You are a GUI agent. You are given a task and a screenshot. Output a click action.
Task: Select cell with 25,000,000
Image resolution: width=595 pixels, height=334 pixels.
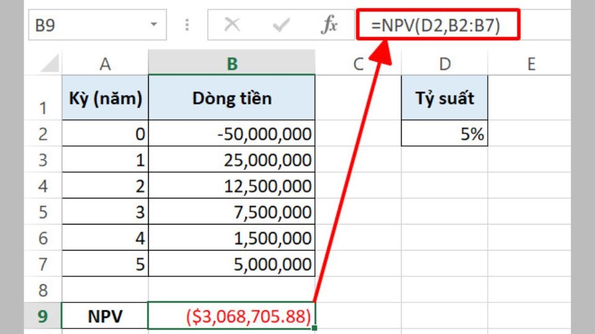pos(232,160)
